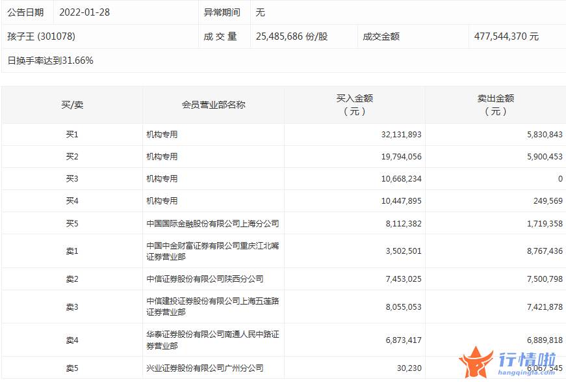
Task: Click the 买入金额(元) column header
Action: point(354,105)
